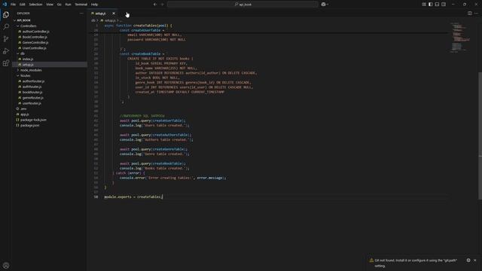Open the Source Control view
Screen dimensions: 482x271
pos(6,38)
